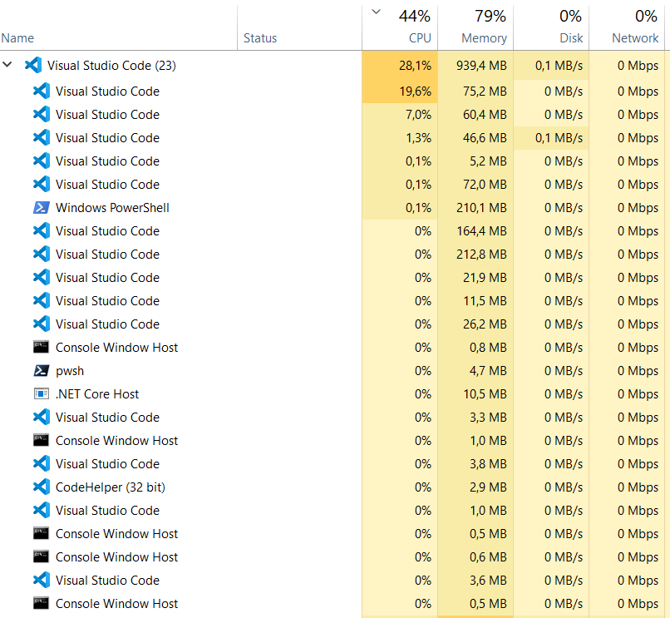Screen dimensions: 670x618
Task: Click the 1,3% CPU cell
Action: (400, 138)
